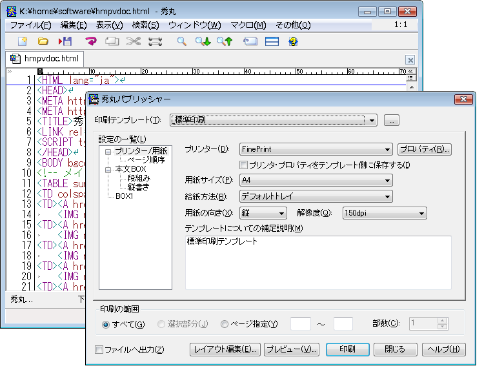Decrease copies with 部数 spinner down
The width and height of the screenshot is (493, 388).
443,327
